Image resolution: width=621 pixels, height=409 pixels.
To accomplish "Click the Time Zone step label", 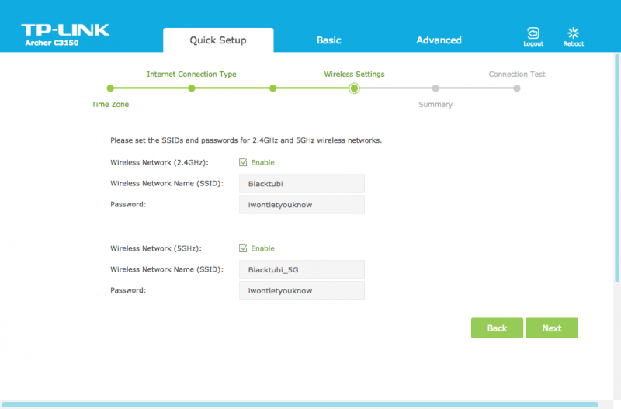I will 110,105.
